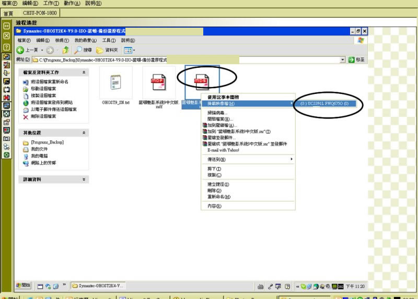This screenshot has height=299, width=418.
Task: Switch to the 首頁 tab
Action: (x=8, y=14)
